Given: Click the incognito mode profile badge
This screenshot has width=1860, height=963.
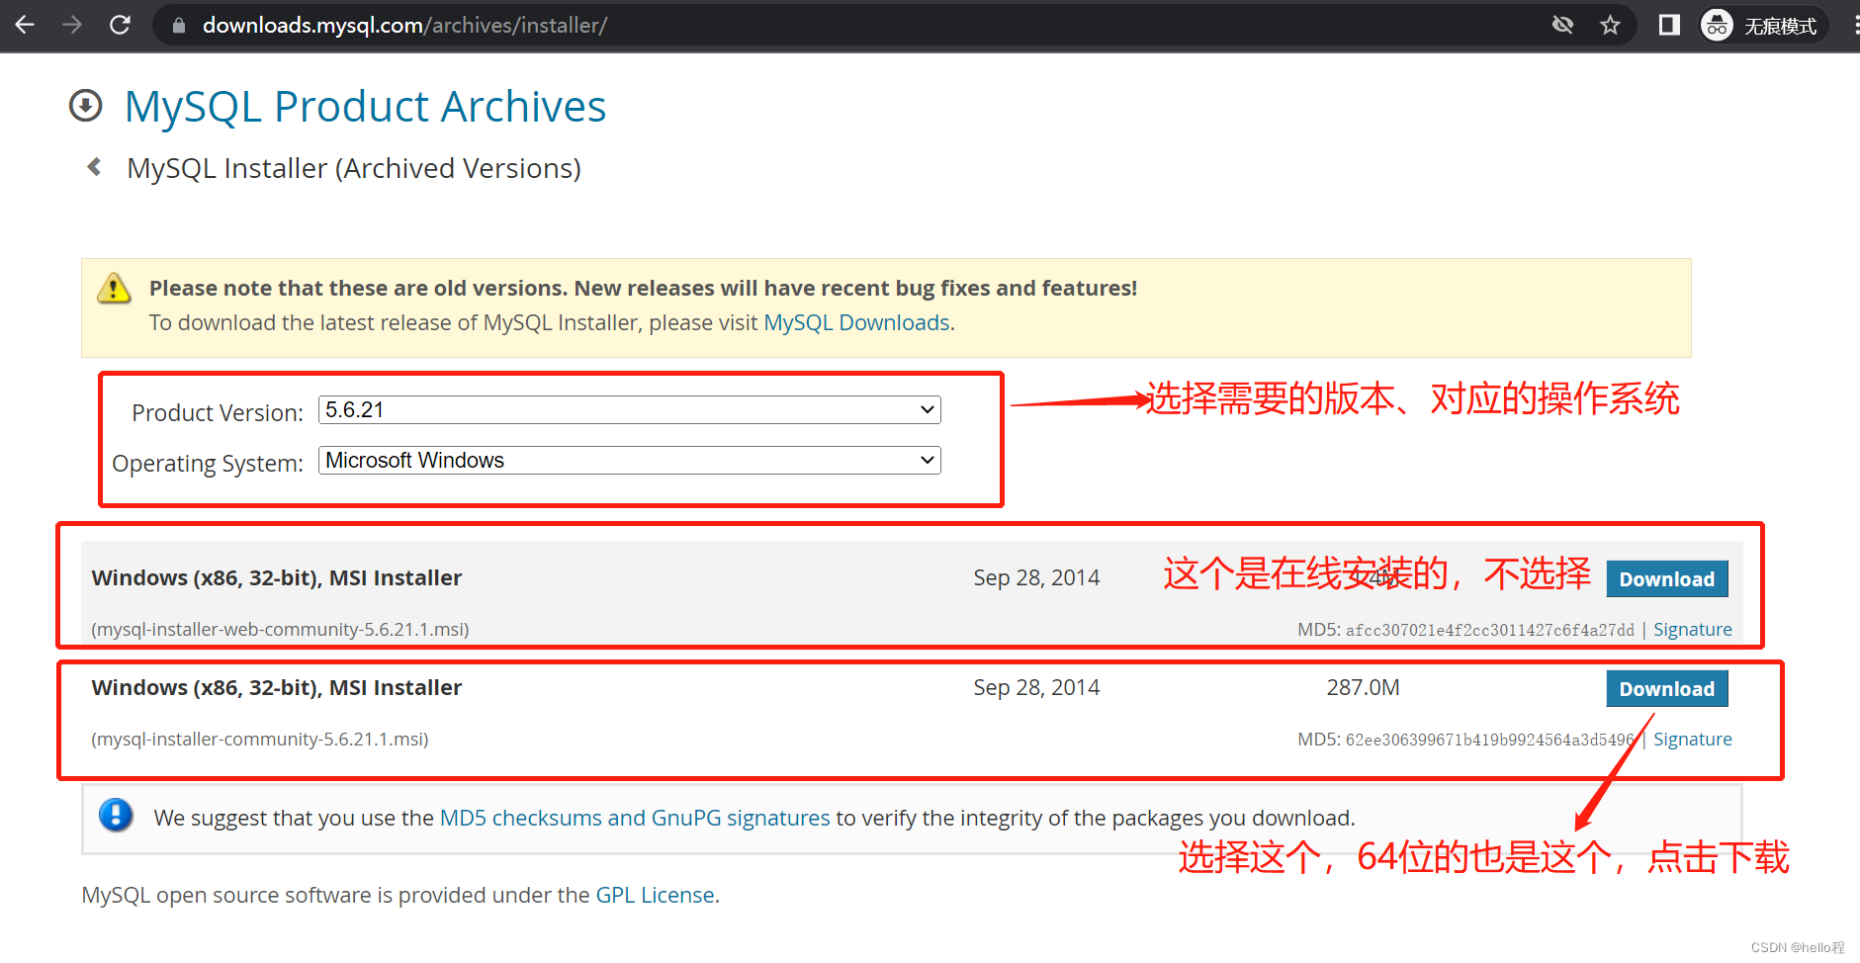Looking at the screenshot, I should pyautogui.click(x=1762, y=25).
